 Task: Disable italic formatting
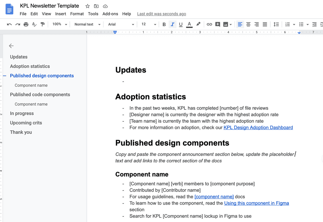click(x=172, y=24)
